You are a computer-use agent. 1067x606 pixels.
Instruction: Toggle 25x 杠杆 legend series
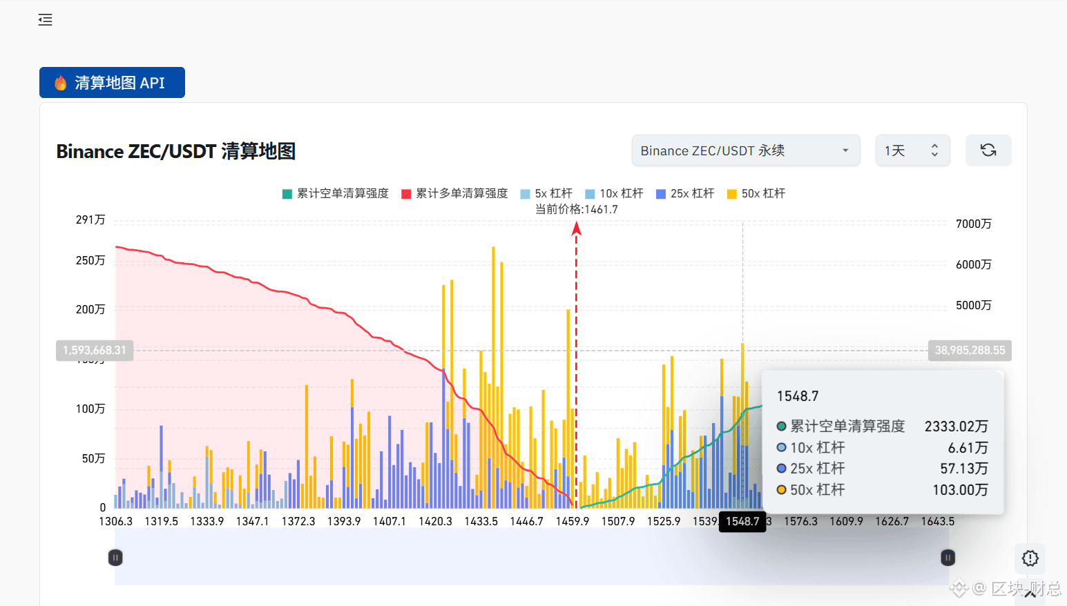click(685, 193)
